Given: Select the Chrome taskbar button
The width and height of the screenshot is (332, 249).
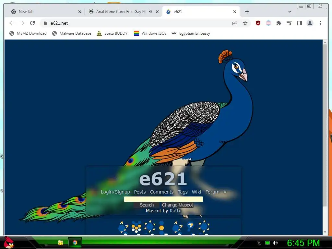Looking at the screenshot, I should click(x=75, y=243).
